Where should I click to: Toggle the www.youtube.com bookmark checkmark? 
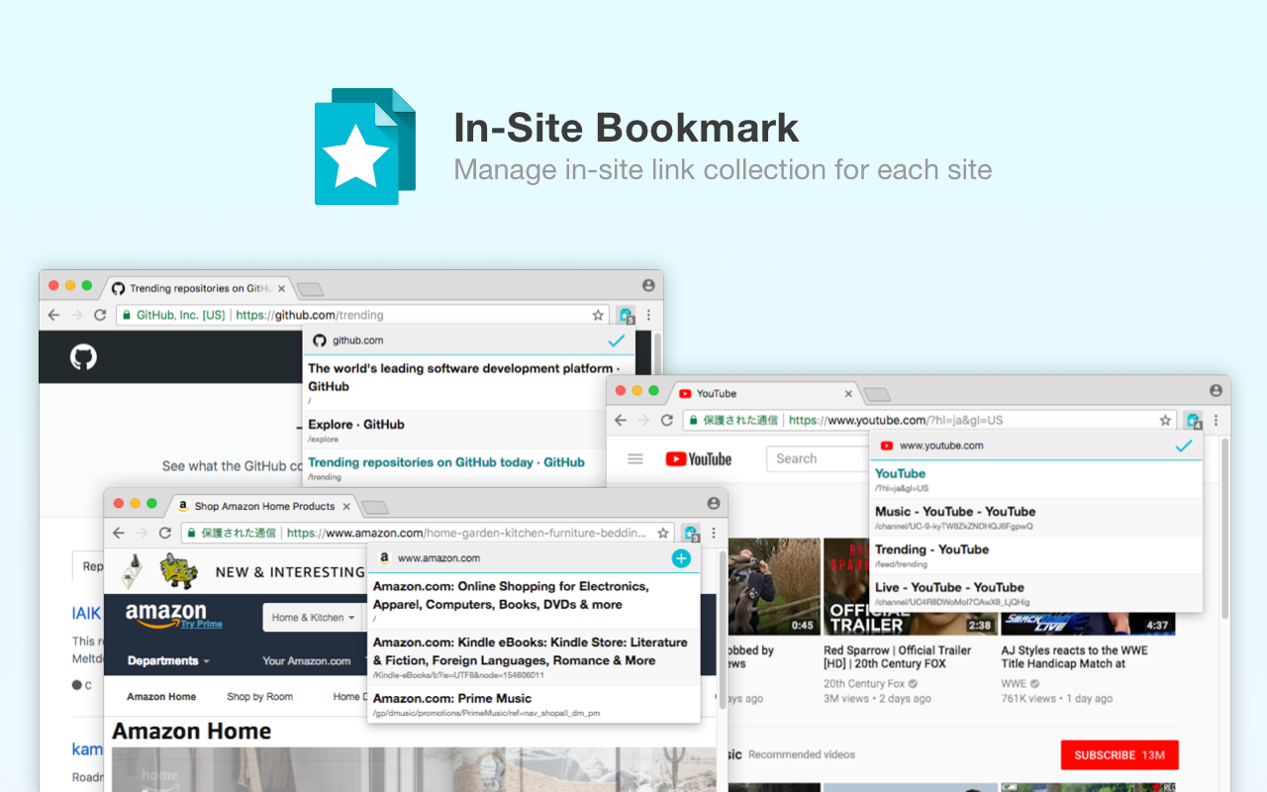click(x=1183, y=445)
